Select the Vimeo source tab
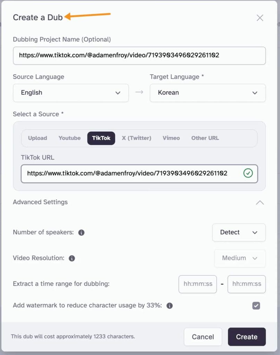Image resolution: width=280 pixels, height=355 pixels. [x=171, y=138]
